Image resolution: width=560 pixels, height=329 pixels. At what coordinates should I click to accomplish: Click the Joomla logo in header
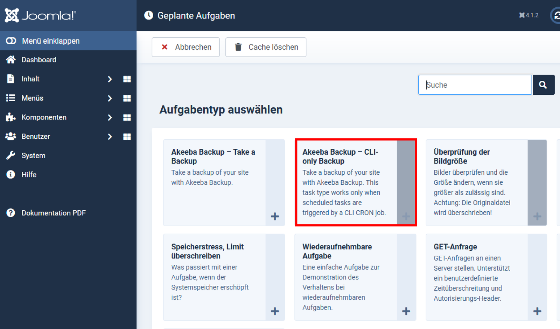pos(40,15)
